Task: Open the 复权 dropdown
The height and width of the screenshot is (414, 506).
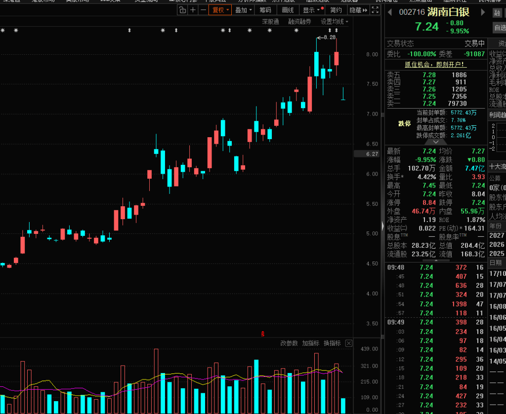Action: coord(220,10)
